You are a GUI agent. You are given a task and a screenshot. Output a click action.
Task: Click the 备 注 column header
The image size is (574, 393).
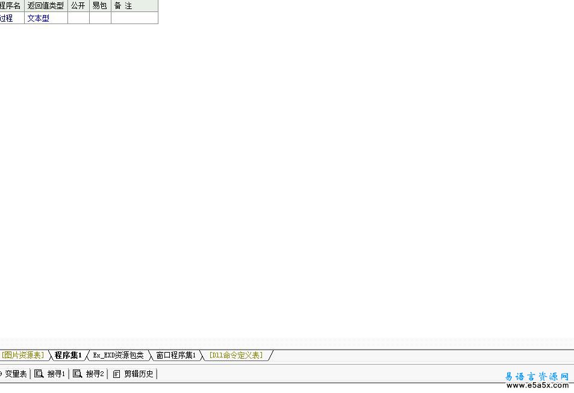[135, 6]
